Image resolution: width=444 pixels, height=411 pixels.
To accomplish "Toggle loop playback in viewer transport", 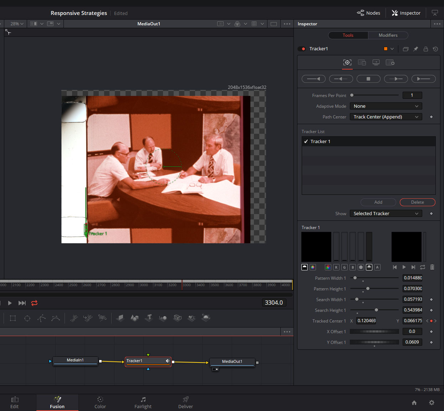I will pos(34,303).
